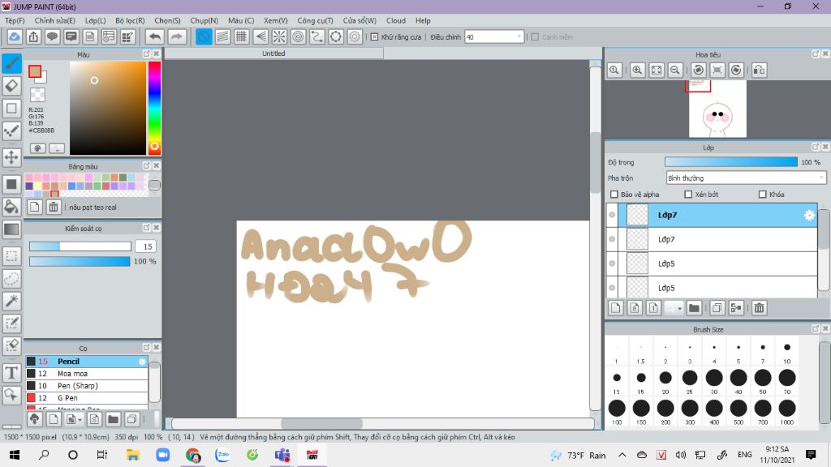
Task: Add a new layer folder
Action: (694, 307)
